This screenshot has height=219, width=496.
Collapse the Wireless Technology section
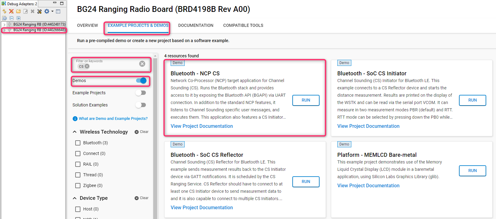75,132
